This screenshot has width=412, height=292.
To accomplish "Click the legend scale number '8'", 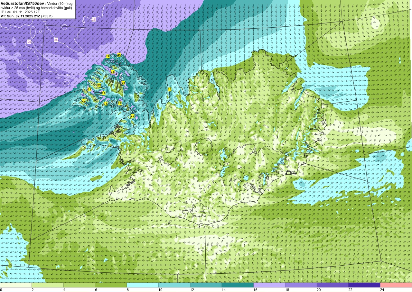I will [x=127, y=290].
